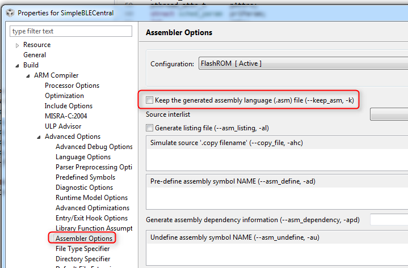This screenshot has width=408, height=268.
Task: Click the Source interlist button
Action: [x=389, y=115]
